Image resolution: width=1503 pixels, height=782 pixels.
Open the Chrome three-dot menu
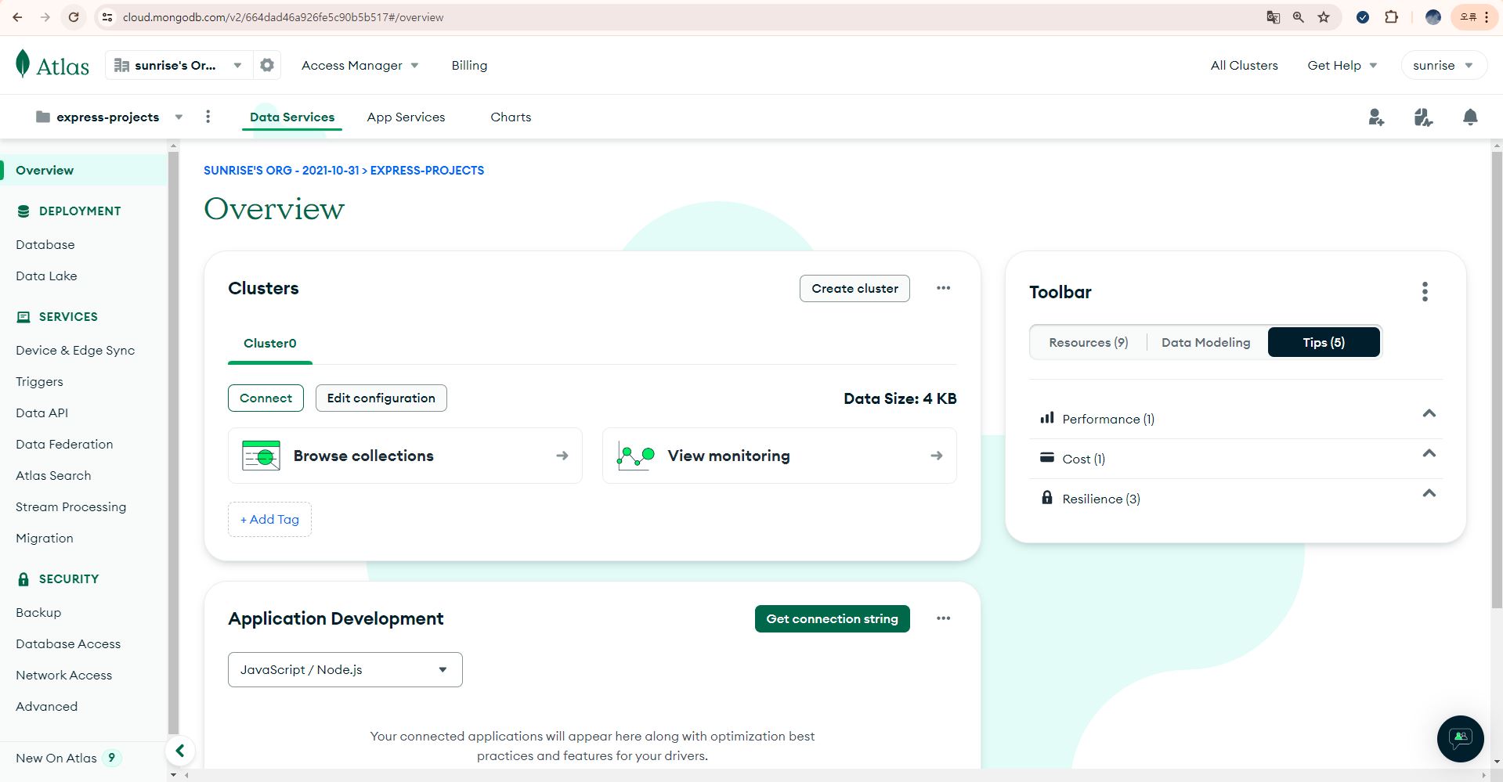point(1487,17)
